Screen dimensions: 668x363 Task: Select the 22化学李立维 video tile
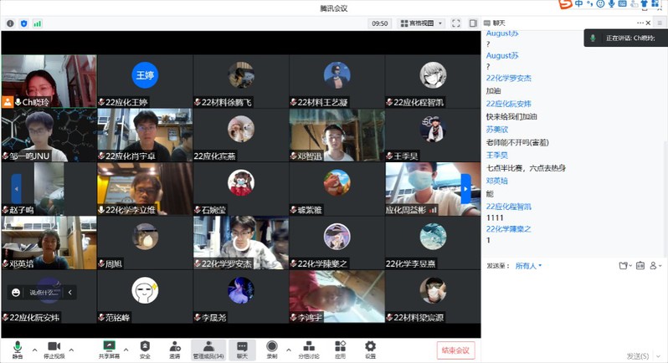pyautogui.click(x=145, y=188)
